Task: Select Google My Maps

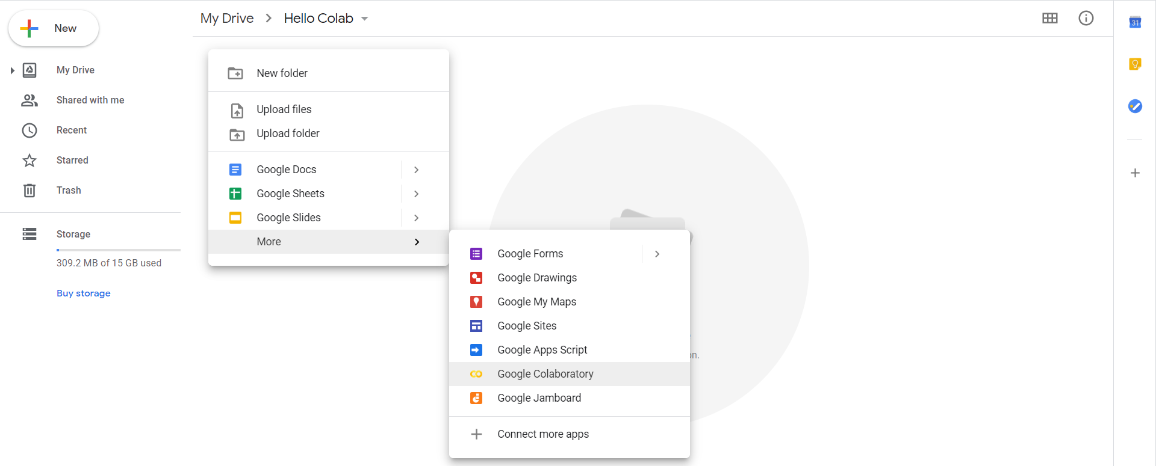Action: point(570,302)
